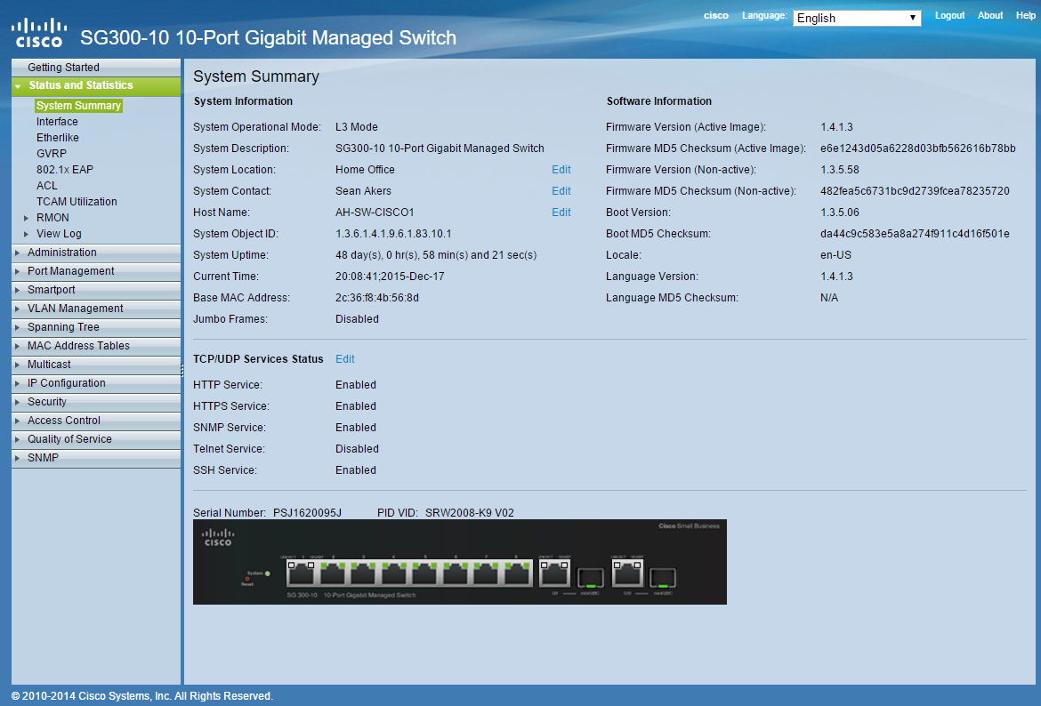The image size is (1041, 706).
Task: Click port 3 on the switch diagram
Action: point(362,573)
